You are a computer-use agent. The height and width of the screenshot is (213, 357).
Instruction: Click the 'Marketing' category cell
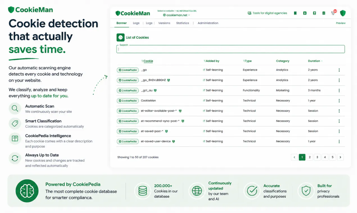pyautogui.click(x=283, y=91)
